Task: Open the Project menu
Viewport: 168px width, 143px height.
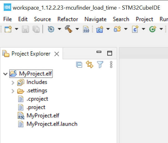Action: (144, 20)
